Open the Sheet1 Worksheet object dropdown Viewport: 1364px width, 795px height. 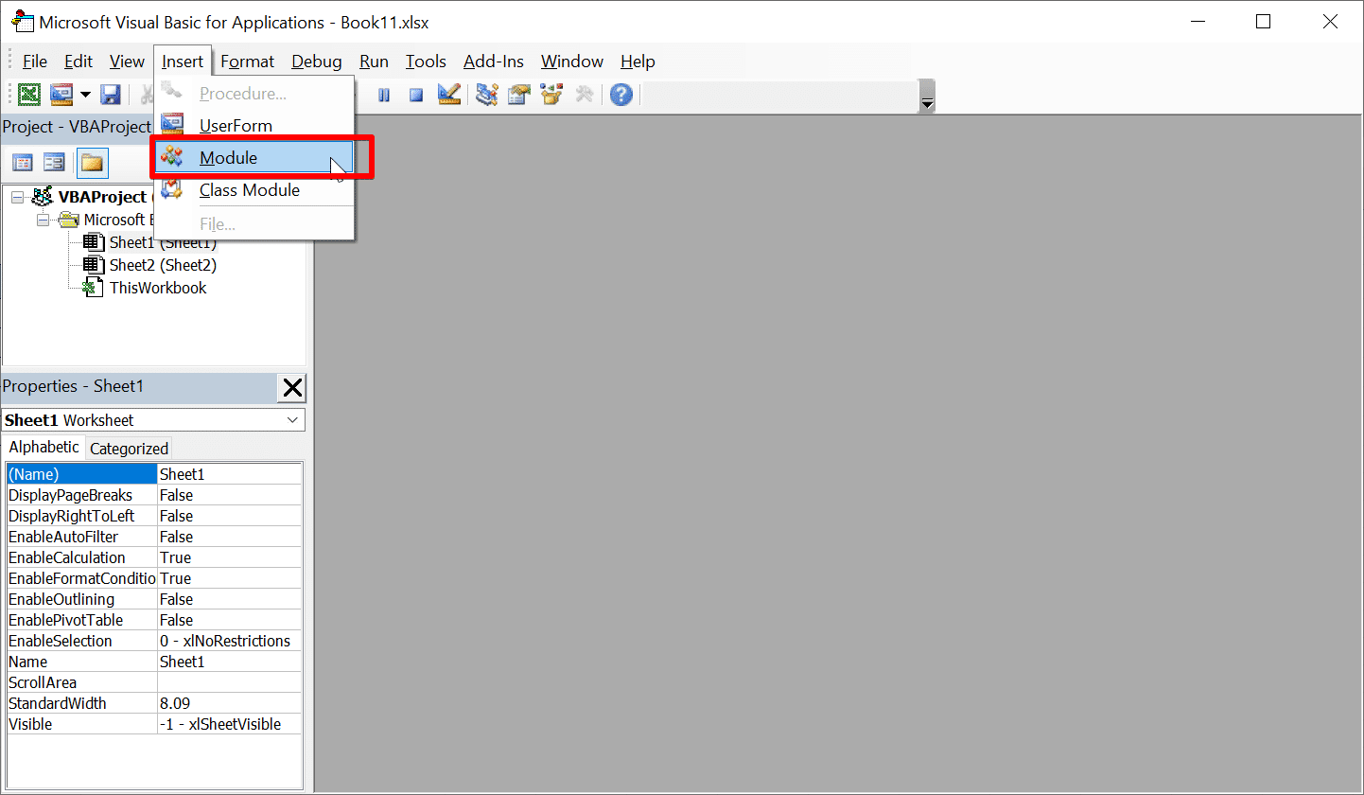point(293,420)
